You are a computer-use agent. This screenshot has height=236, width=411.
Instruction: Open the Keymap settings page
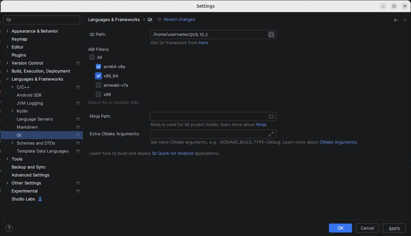click(x=19, y=39)
